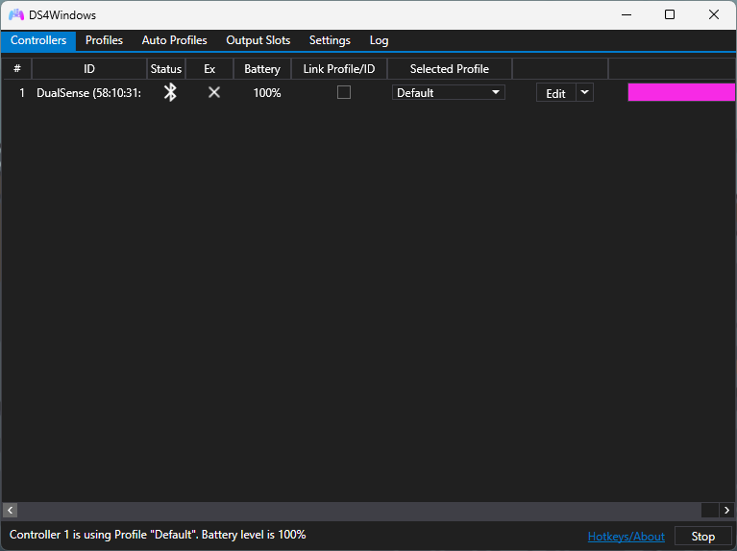This screenshot has height=551, width=737.
Task: View the Log tab
Action: coord(379,40)
